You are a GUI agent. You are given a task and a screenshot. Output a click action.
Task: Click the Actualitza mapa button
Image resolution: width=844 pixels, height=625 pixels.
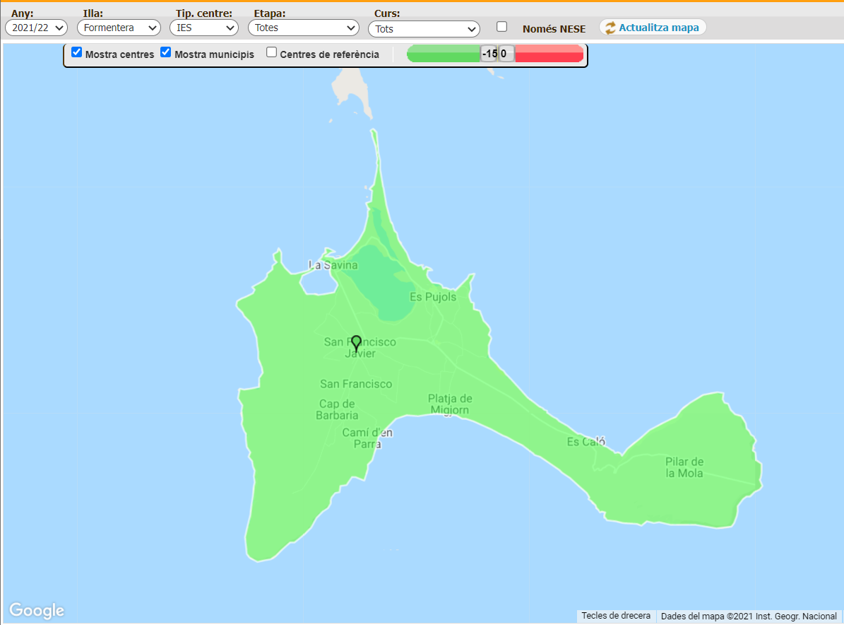tap(653, 28)
